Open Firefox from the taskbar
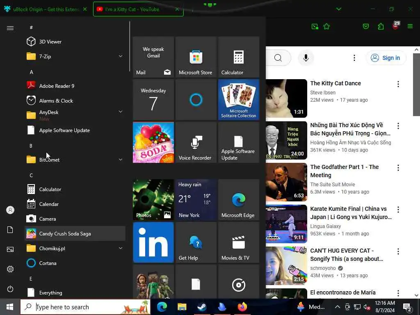 point(242,307)
